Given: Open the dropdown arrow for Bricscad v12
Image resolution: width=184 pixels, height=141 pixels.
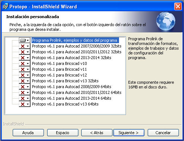Looking at the screenshot, I should pyautogui.click(x=28, y=75).
